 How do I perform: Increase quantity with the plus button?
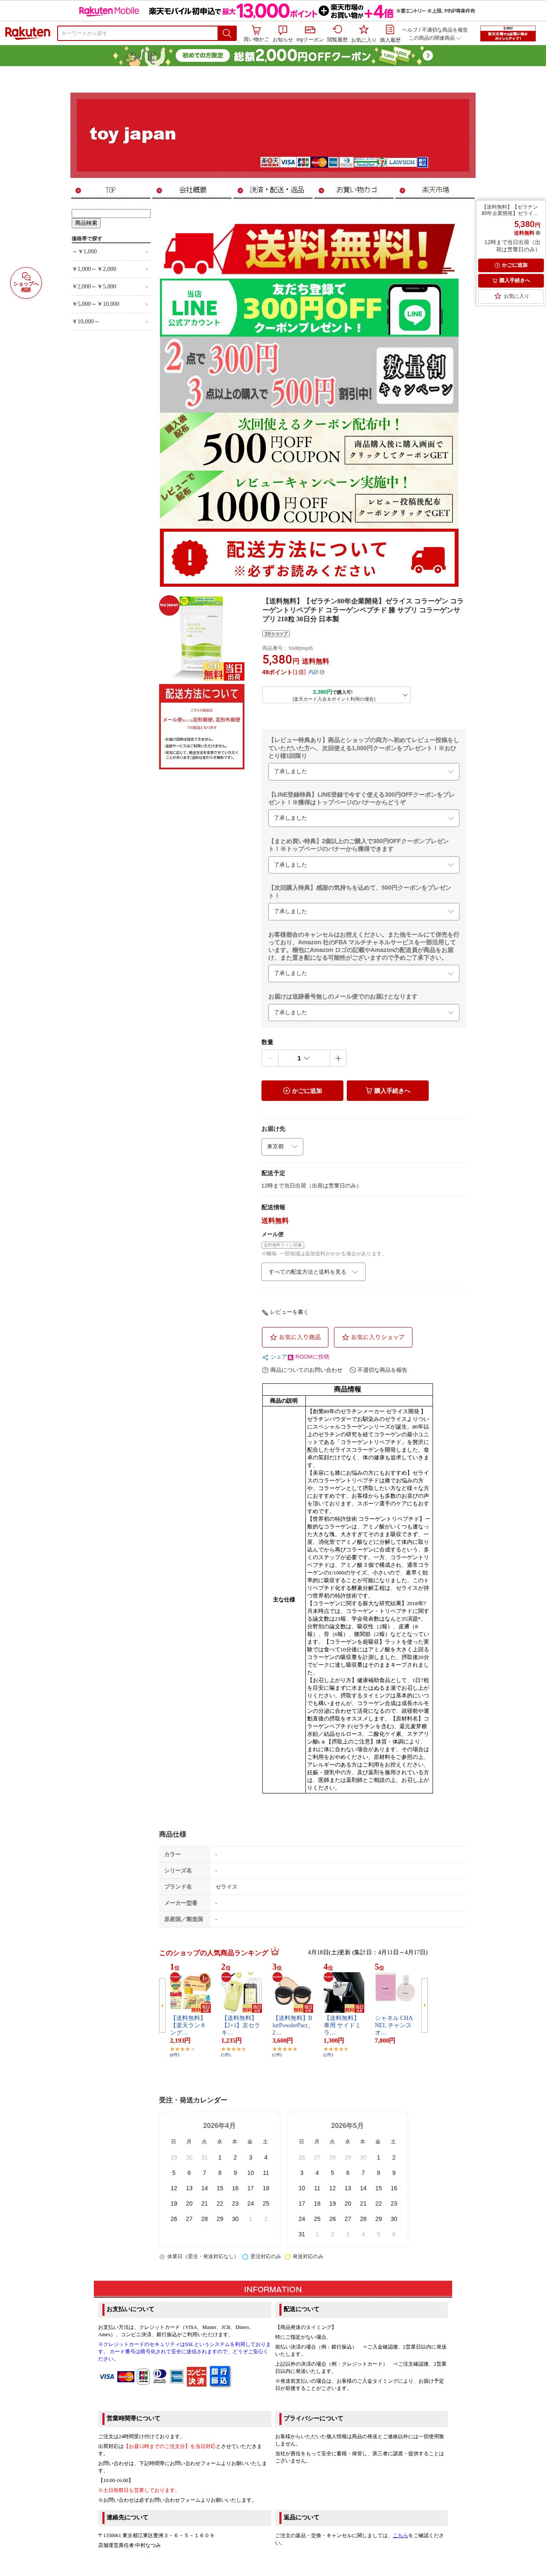(x=338, y=1058)
